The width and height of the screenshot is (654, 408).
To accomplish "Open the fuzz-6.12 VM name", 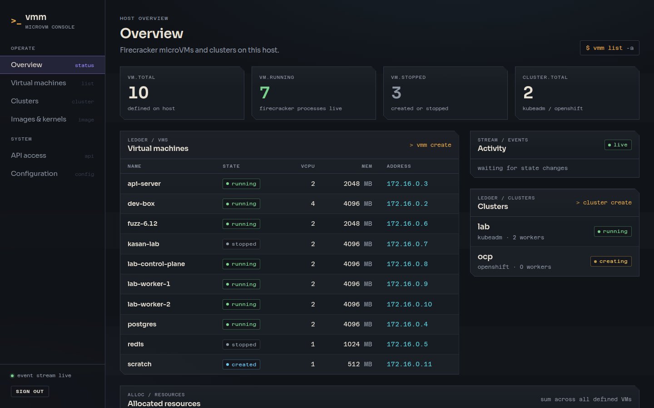I will (143, 223).
